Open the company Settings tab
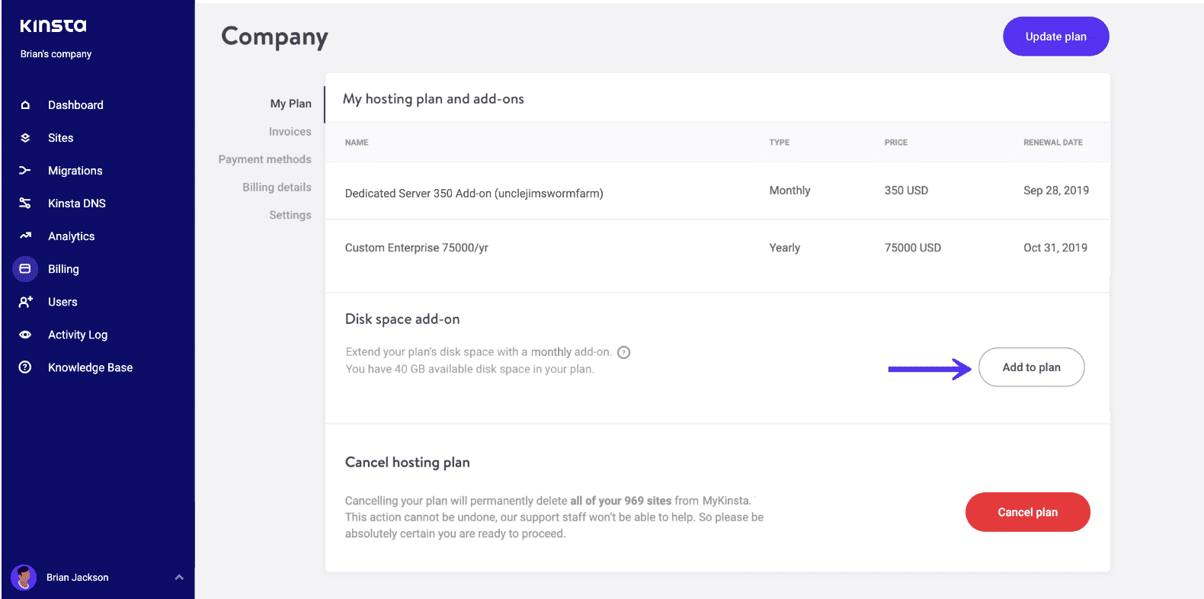 pos(290,216)
